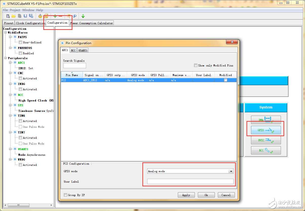Click the Ok button
Screen dimensions: 305x211
[206, 195]
